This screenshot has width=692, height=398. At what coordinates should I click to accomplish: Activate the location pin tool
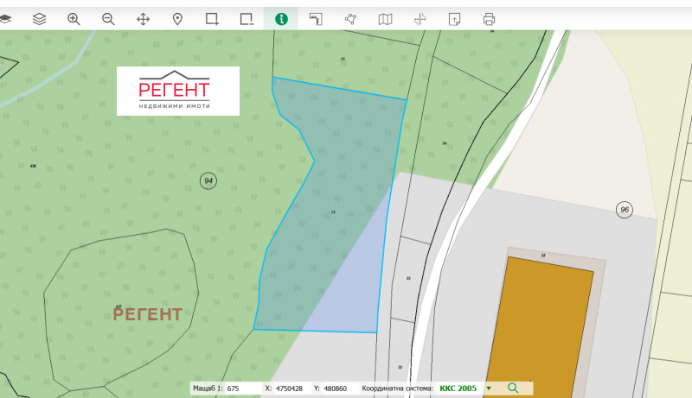177,18
